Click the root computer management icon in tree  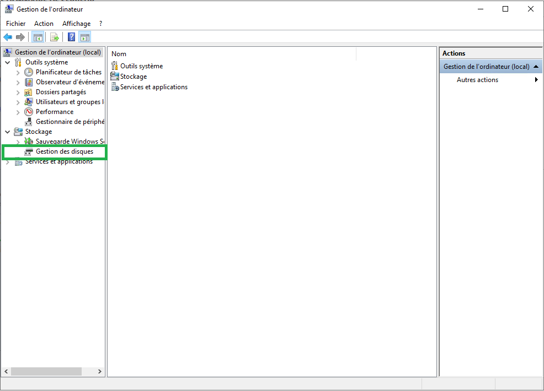click(8, 52)
